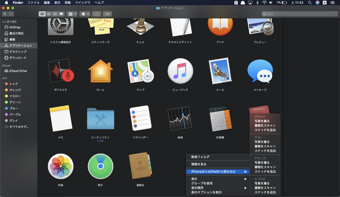Open the Chess app icon

pyautogui.click(x=140, y=27)
